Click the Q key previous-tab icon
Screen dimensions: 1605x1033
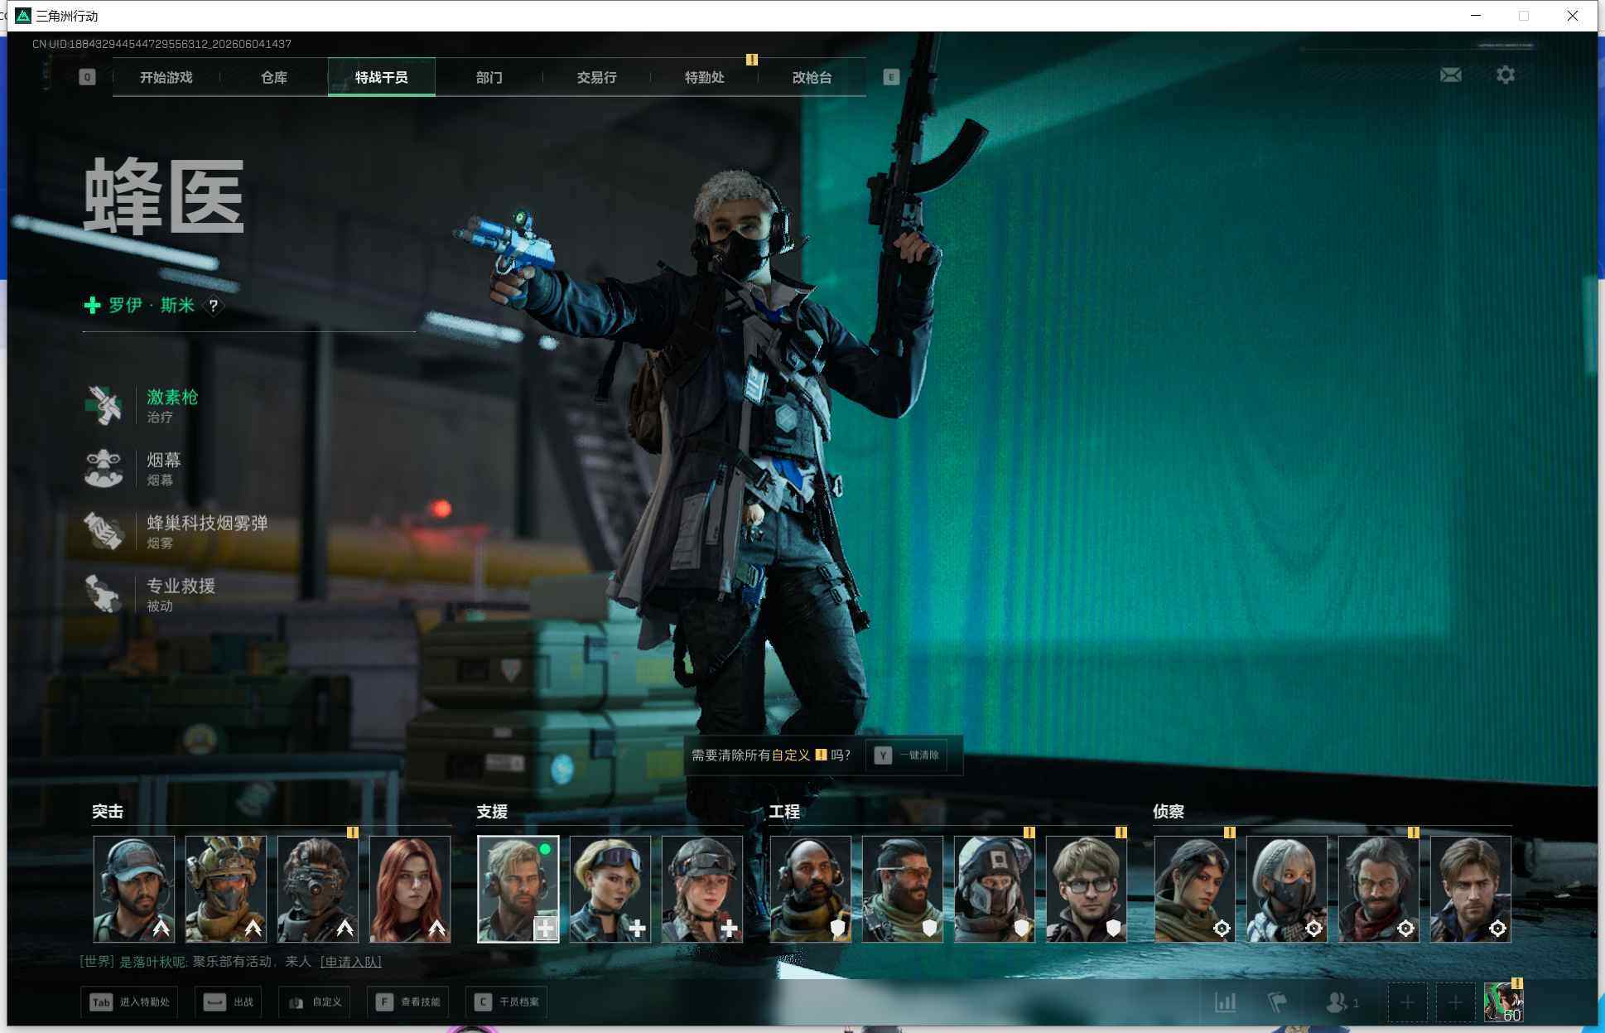click(87, 77)
